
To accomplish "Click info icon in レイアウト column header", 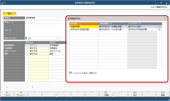I will tap(140, 24).
